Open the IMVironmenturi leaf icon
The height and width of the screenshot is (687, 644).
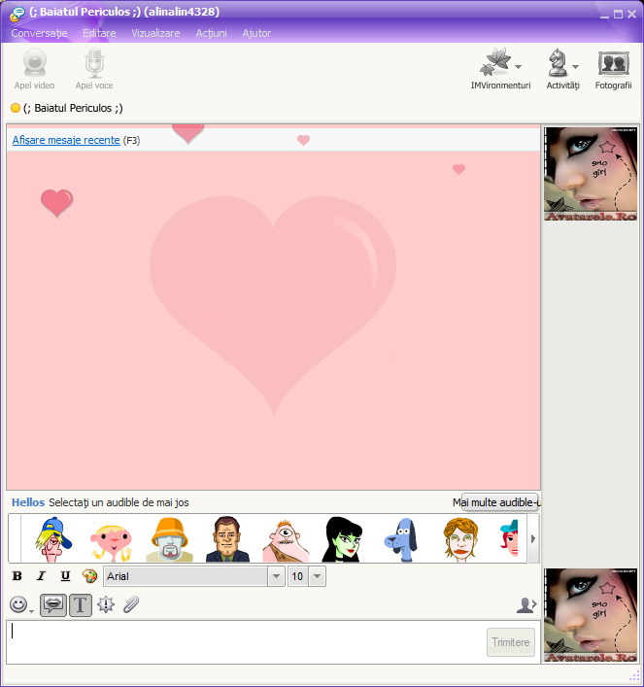click(495, 62)
